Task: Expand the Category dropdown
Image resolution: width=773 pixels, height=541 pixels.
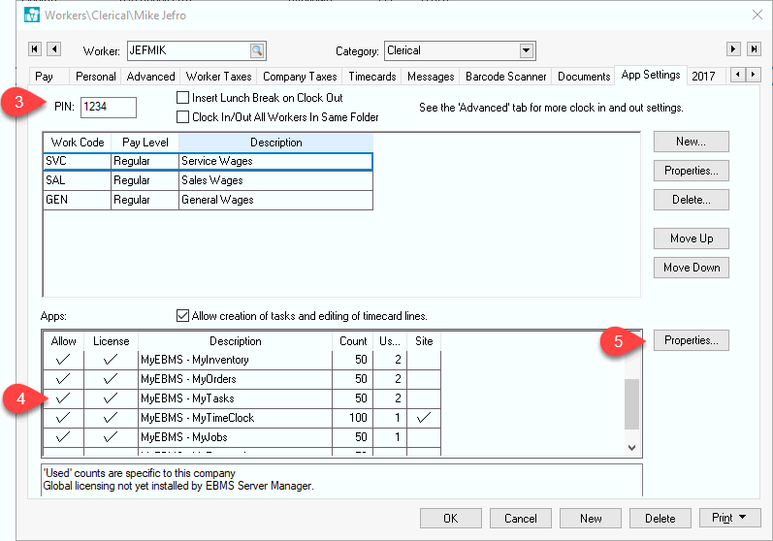Action: click(526, 50)
